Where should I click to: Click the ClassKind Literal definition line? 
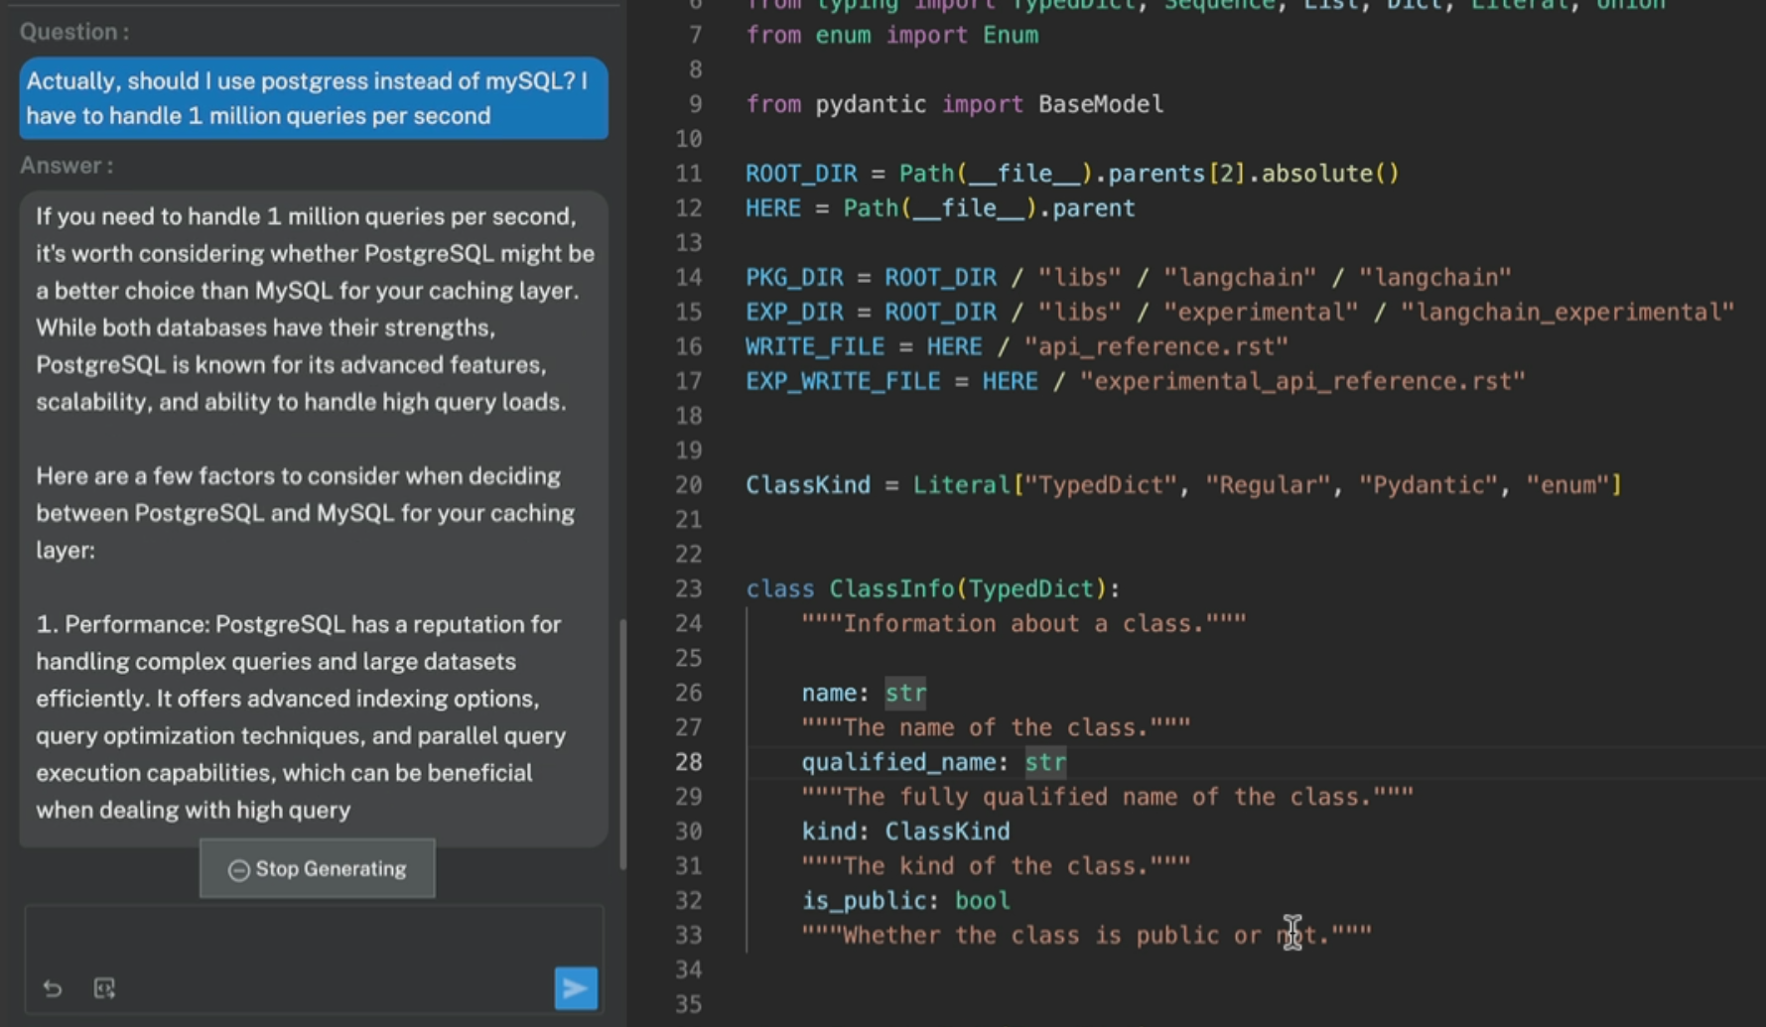click(1183, 485)
